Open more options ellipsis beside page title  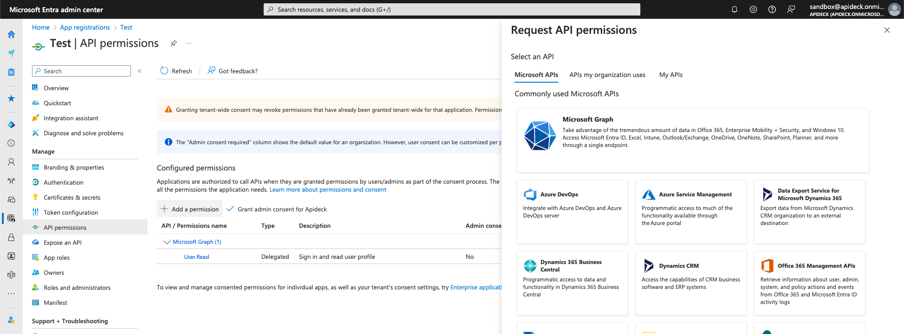click(x=189, y=43)
